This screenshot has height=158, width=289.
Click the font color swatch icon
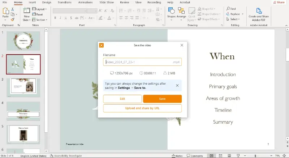pos(109,18)
